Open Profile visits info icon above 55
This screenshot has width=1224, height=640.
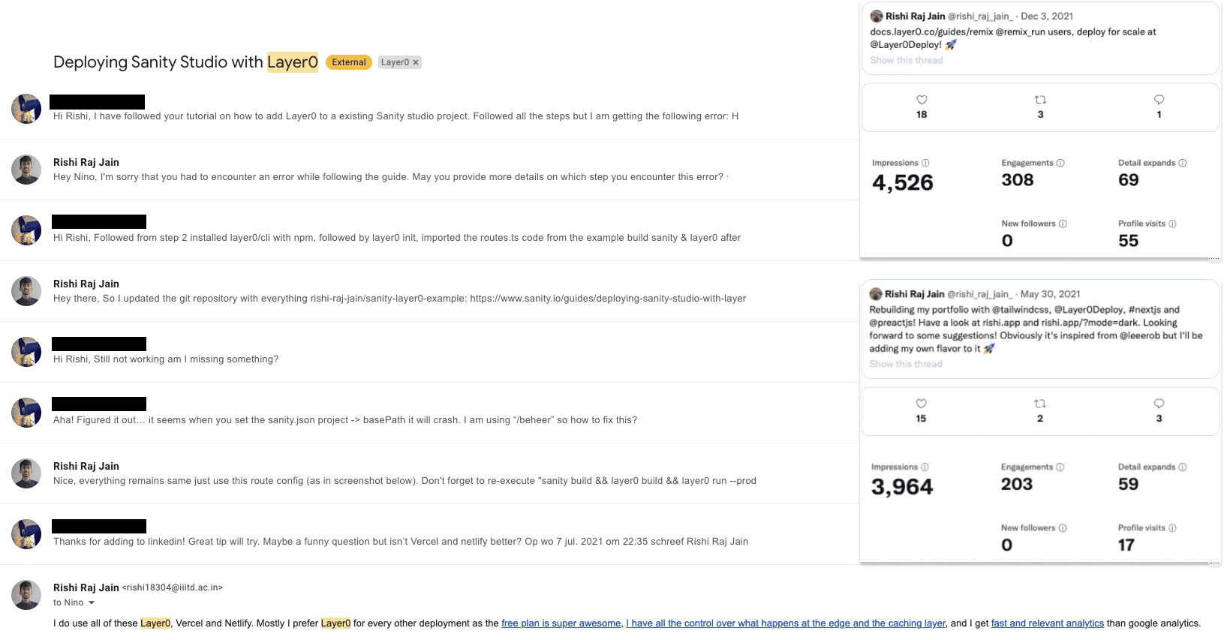[x=1172, y=224]
